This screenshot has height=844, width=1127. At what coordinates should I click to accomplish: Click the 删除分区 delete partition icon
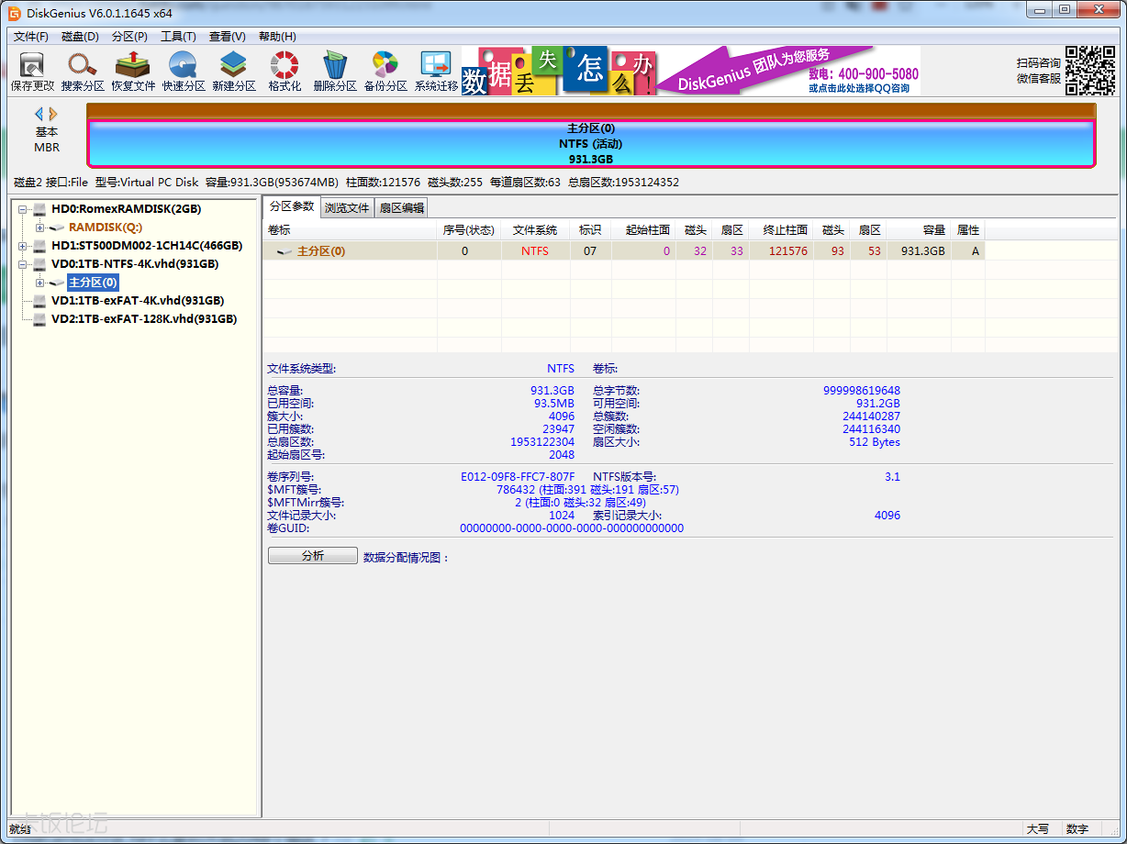tap(334, 71)
